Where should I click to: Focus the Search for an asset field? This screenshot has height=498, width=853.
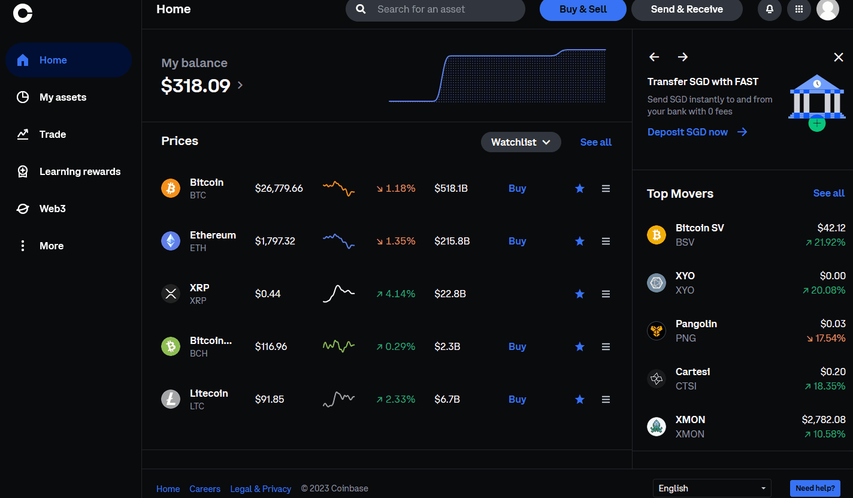click(x=435, y=10)
